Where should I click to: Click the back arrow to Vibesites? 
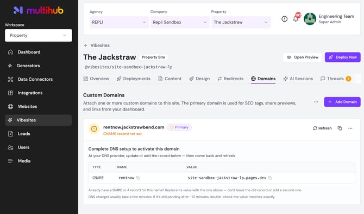click(x=86, y=46)
